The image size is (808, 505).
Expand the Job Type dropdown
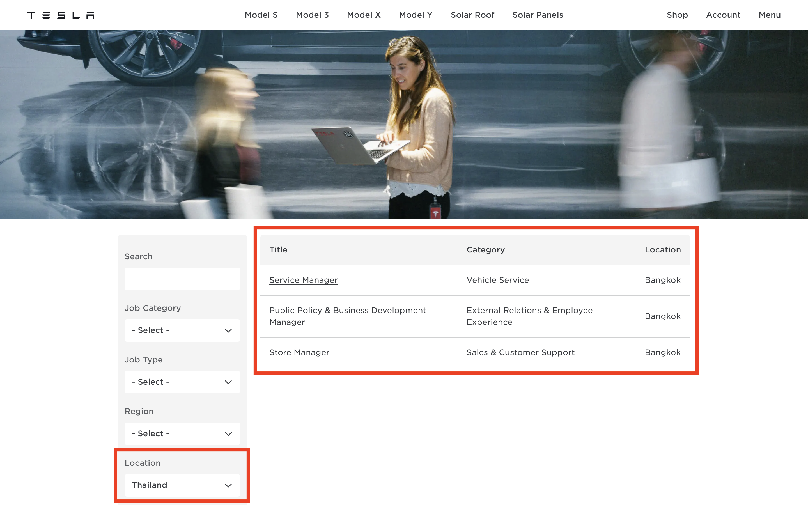pos(182,382)
